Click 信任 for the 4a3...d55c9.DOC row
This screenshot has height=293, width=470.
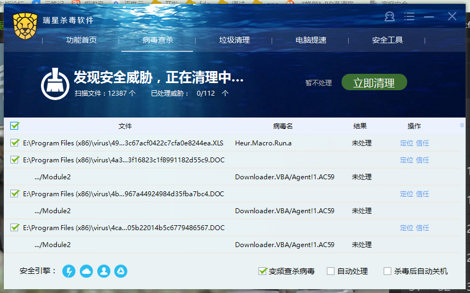click(422, 160)
